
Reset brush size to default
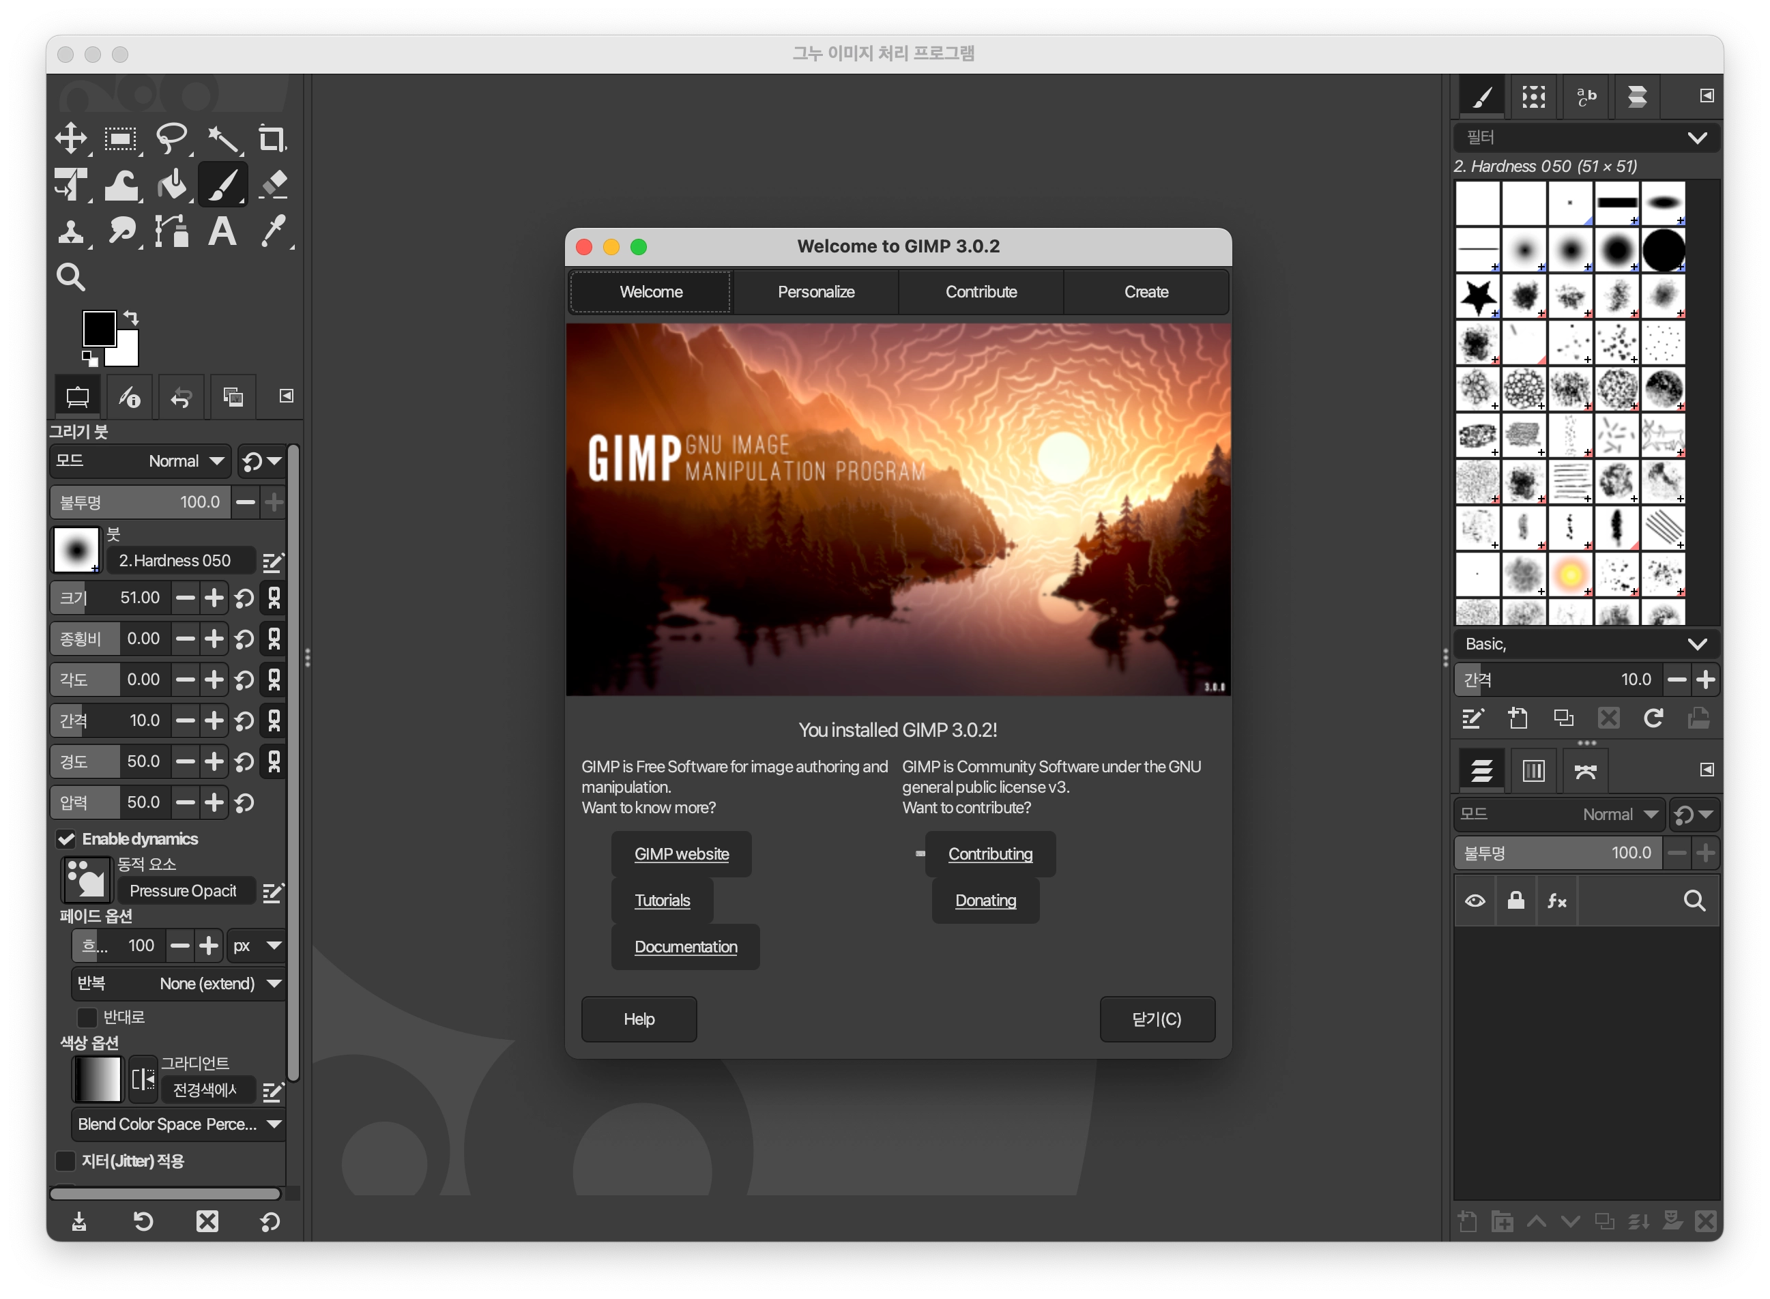[x=244, y=599]
